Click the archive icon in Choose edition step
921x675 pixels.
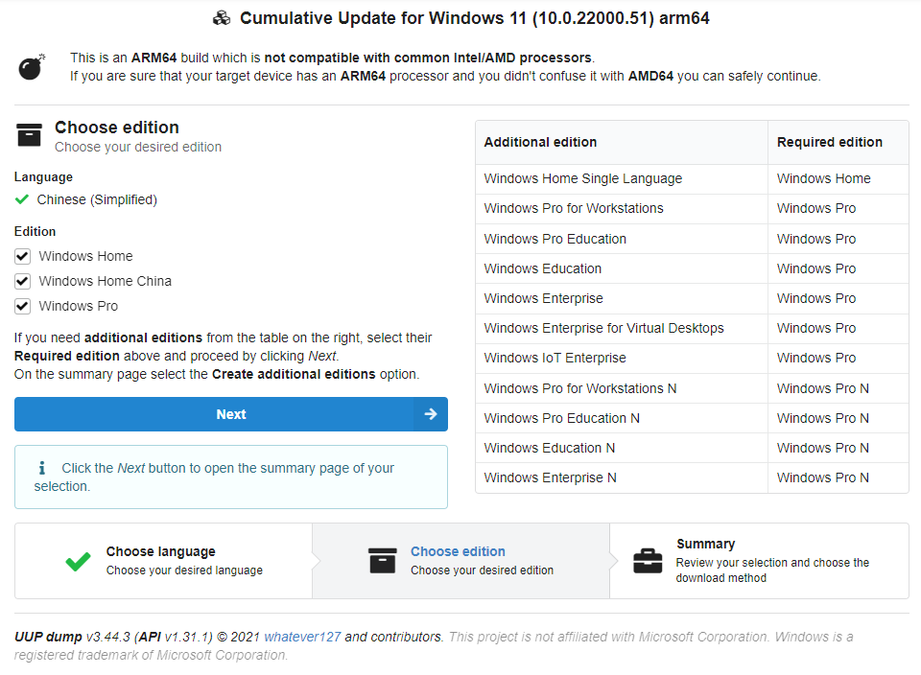(x=382, y=561)
